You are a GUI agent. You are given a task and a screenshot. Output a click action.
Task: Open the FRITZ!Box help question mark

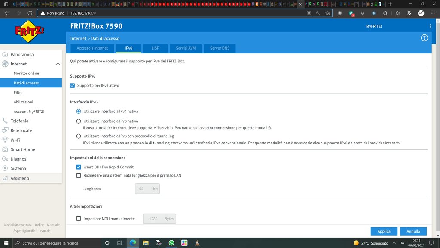(x=425, y=38)
